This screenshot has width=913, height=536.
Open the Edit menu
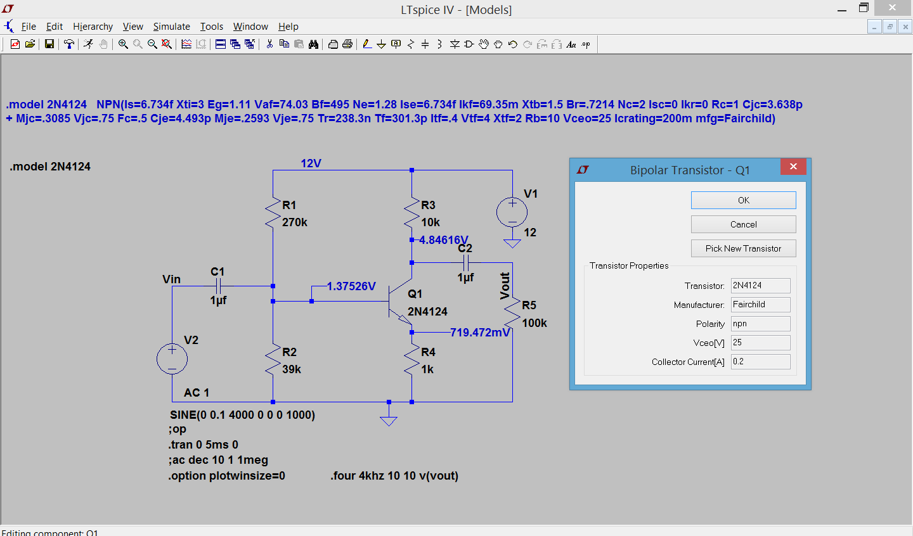[x=55, y=27]
